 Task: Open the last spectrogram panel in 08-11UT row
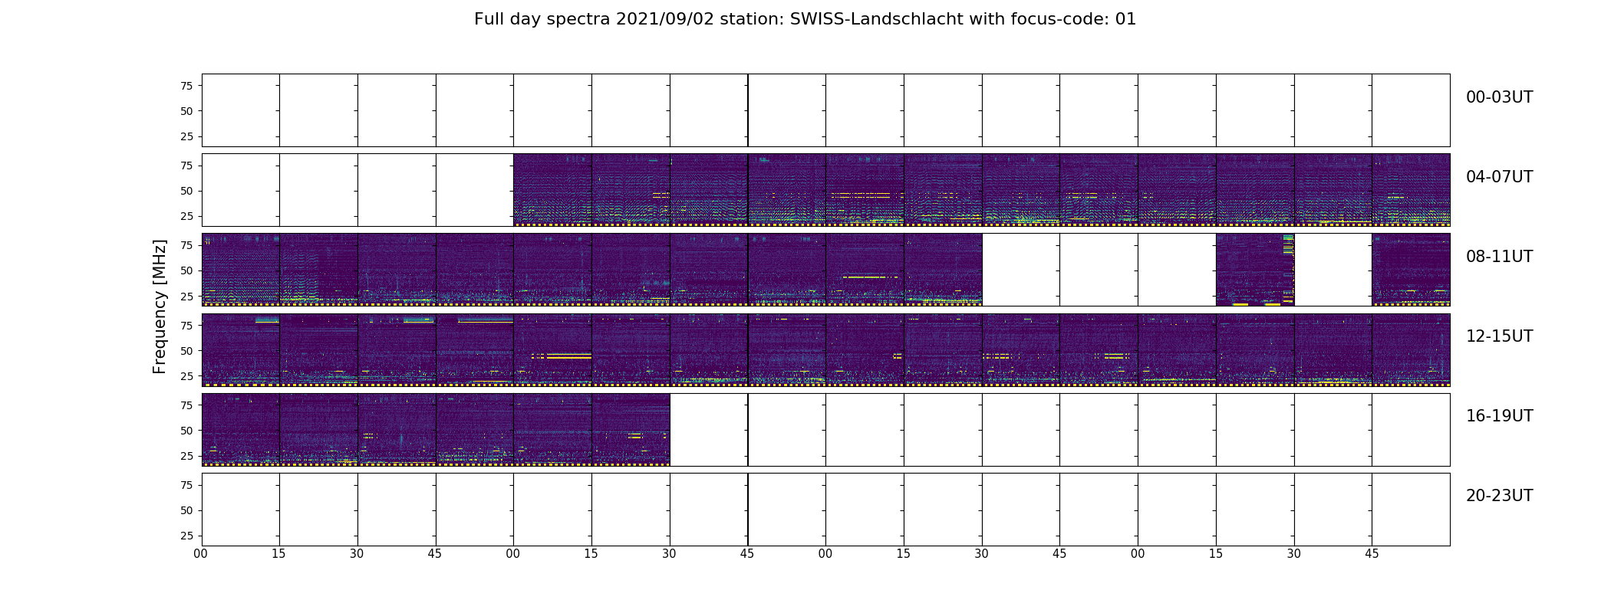click(x=1411, y=270)
